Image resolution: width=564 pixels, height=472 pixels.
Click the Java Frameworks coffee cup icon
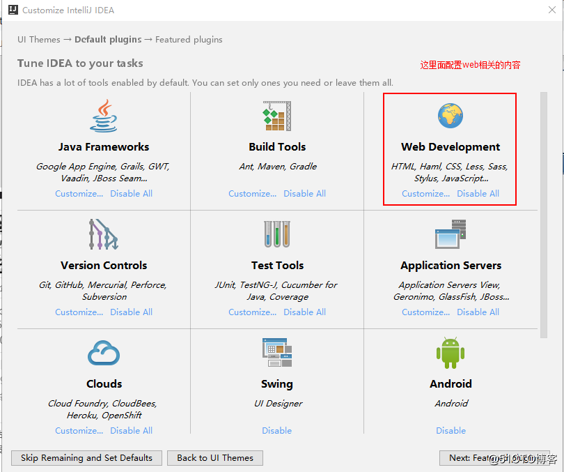coord(104,116)
